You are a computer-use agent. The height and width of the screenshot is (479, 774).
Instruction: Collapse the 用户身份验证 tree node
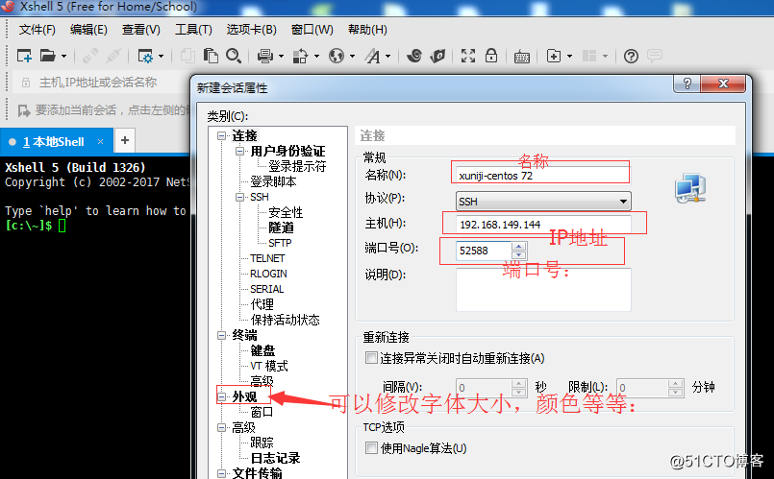240,152
